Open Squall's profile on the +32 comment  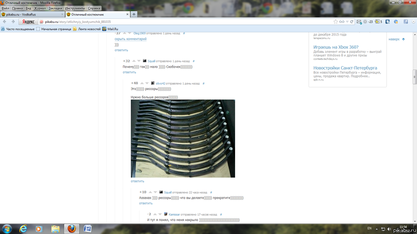[x=151, y=61]
